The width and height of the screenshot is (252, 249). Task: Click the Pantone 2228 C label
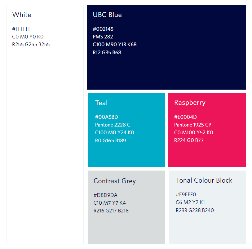click(x=113, y=125)
